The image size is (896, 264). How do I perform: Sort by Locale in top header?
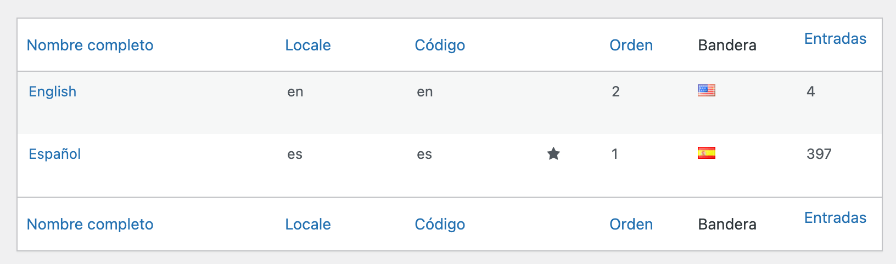308,45
